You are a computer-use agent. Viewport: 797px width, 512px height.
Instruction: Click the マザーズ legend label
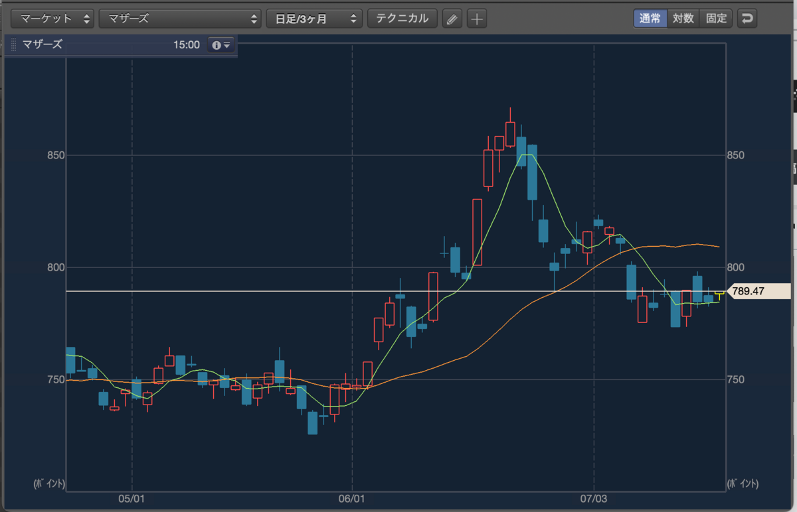pyautogui.click(x=43, y=45)
